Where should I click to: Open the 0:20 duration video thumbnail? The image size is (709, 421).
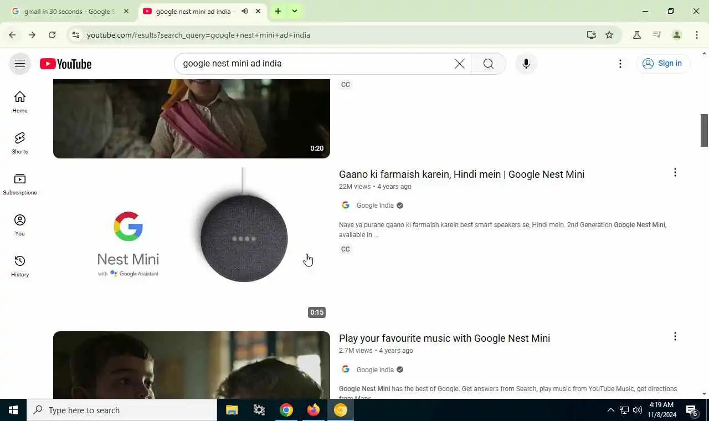tap(192, 119)
